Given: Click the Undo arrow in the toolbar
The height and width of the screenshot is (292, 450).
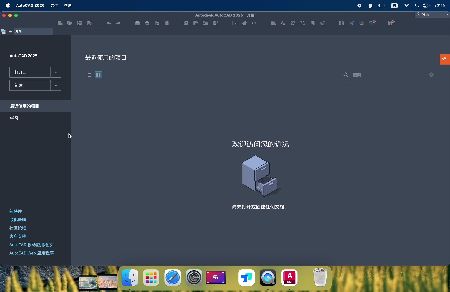Looking at the screenshot, I should [109, 23].
